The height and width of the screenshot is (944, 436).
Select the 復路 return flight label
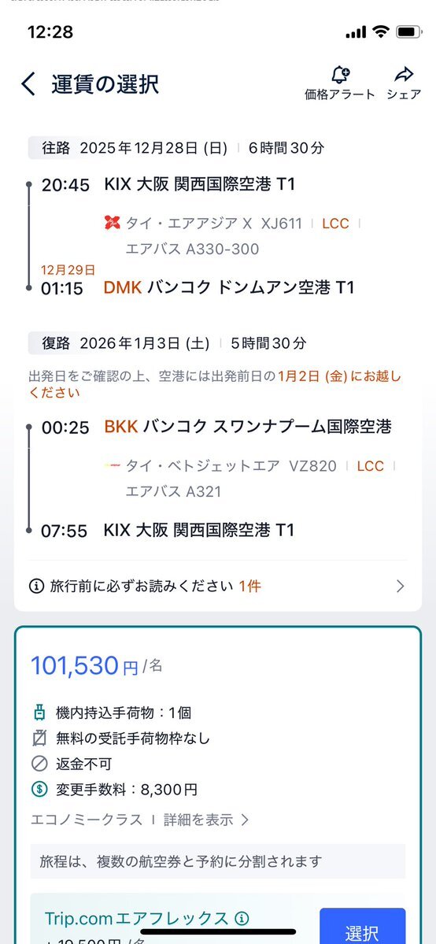(x=56, y=344)
